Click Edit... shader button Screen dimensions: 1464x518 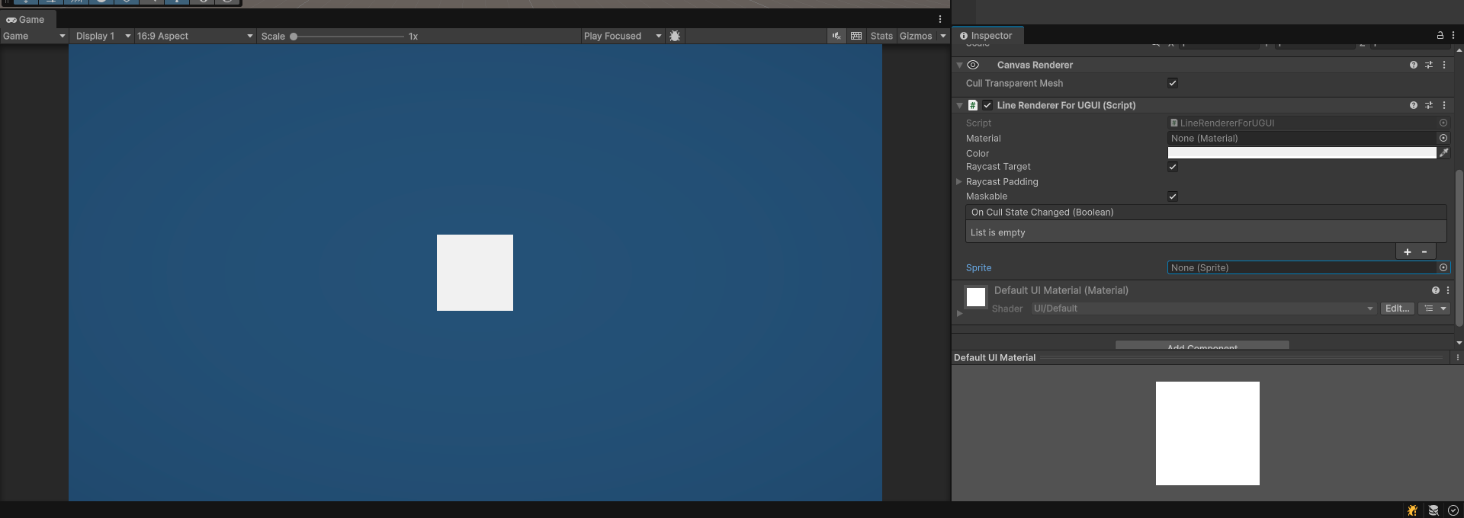click(x=1397, y=309)
